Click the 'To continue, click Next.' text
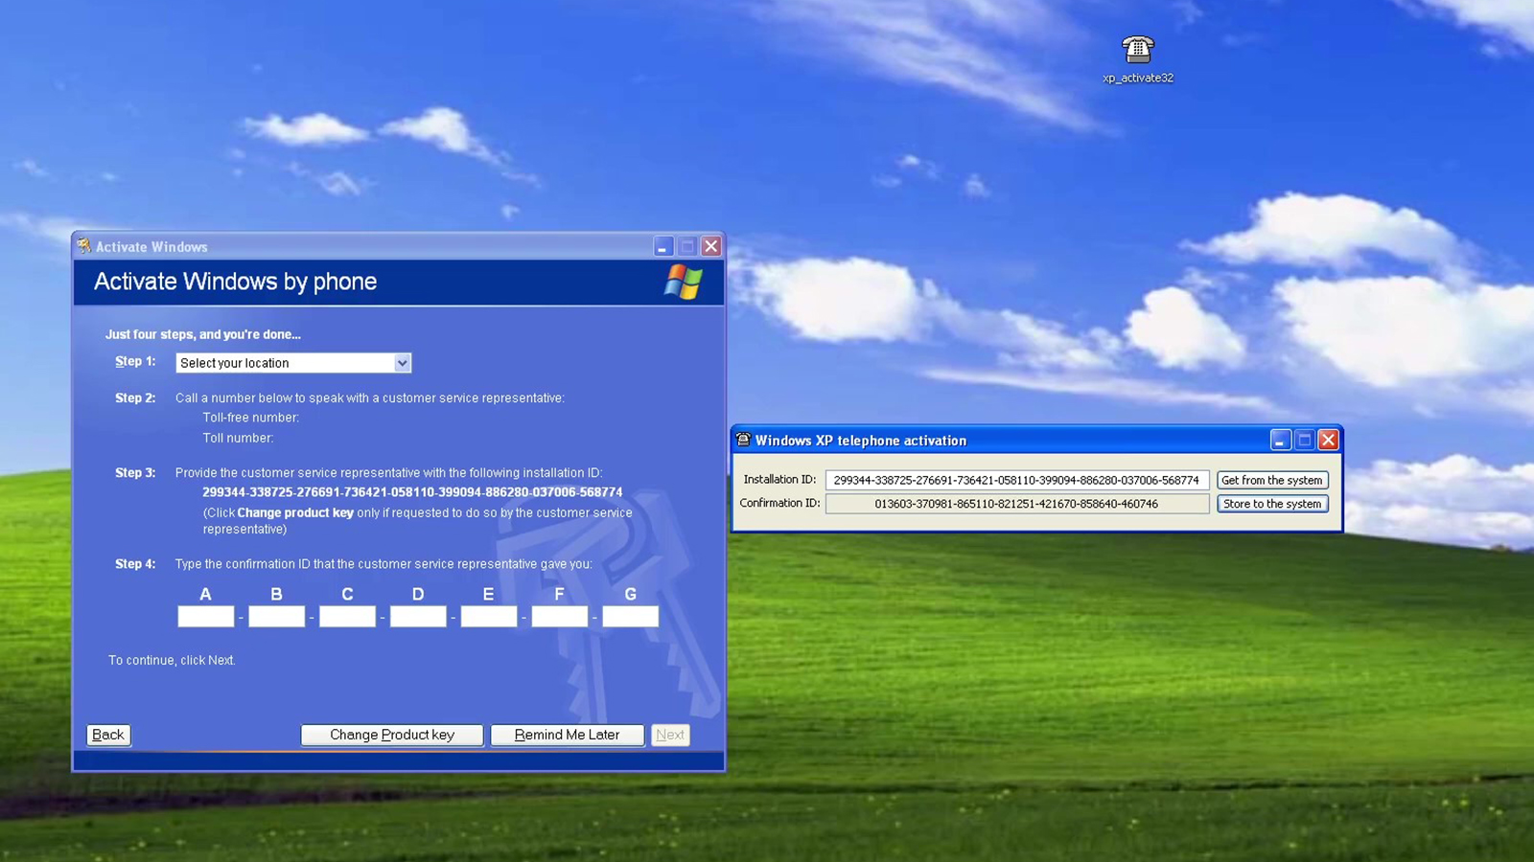1534x862 pixels. click(172, 660)
